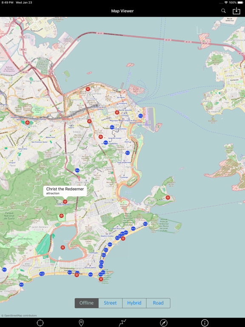The width and height of the screenshot is (245, 327).
Task: Select the red star marker on Copacabana beach
Action: [x=123, y=238]
